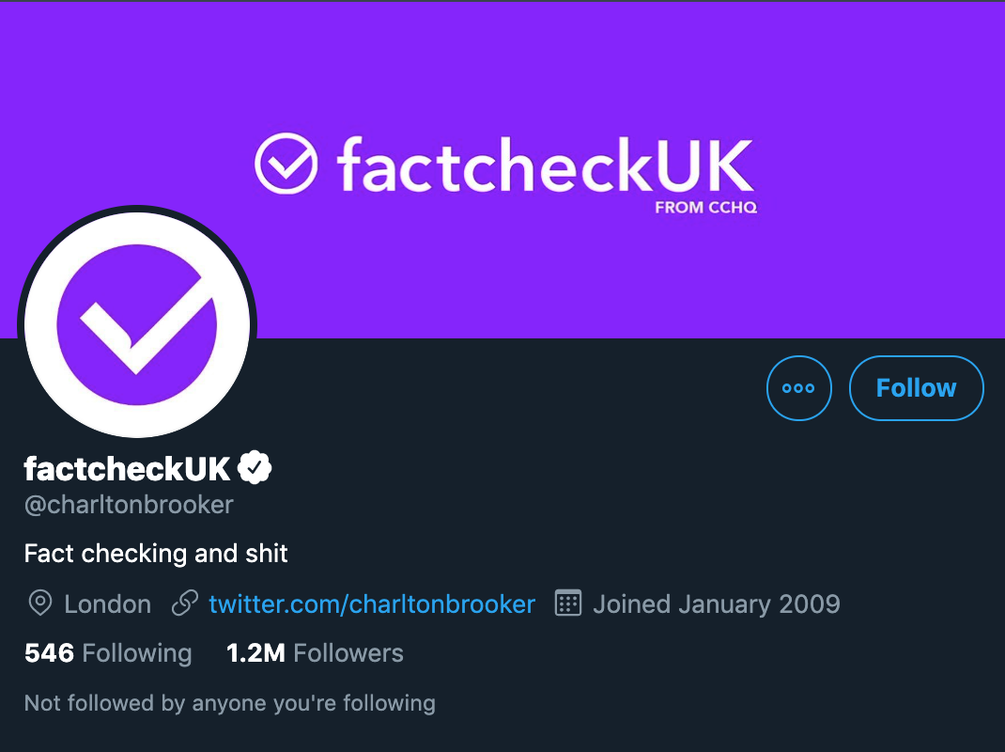Click the location pin icon
The image size is (1005, 752).
[x=39, y=603]
